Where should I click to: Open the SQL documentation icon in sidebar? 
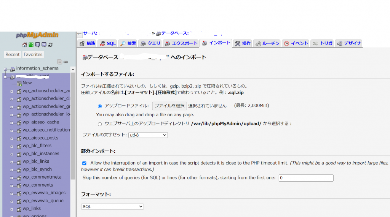44,45
